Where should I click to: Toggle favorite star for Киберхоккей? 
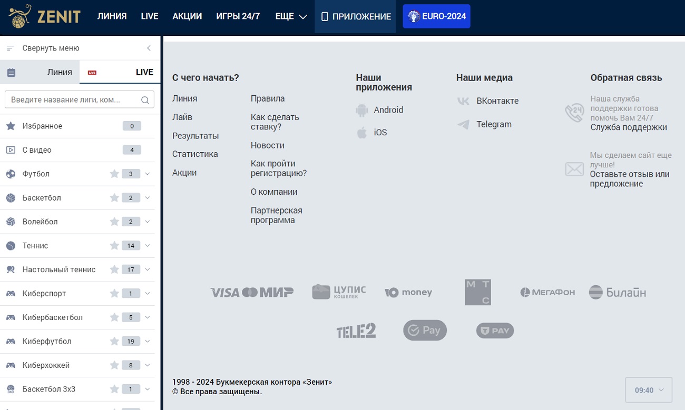(x=114, y=365)
